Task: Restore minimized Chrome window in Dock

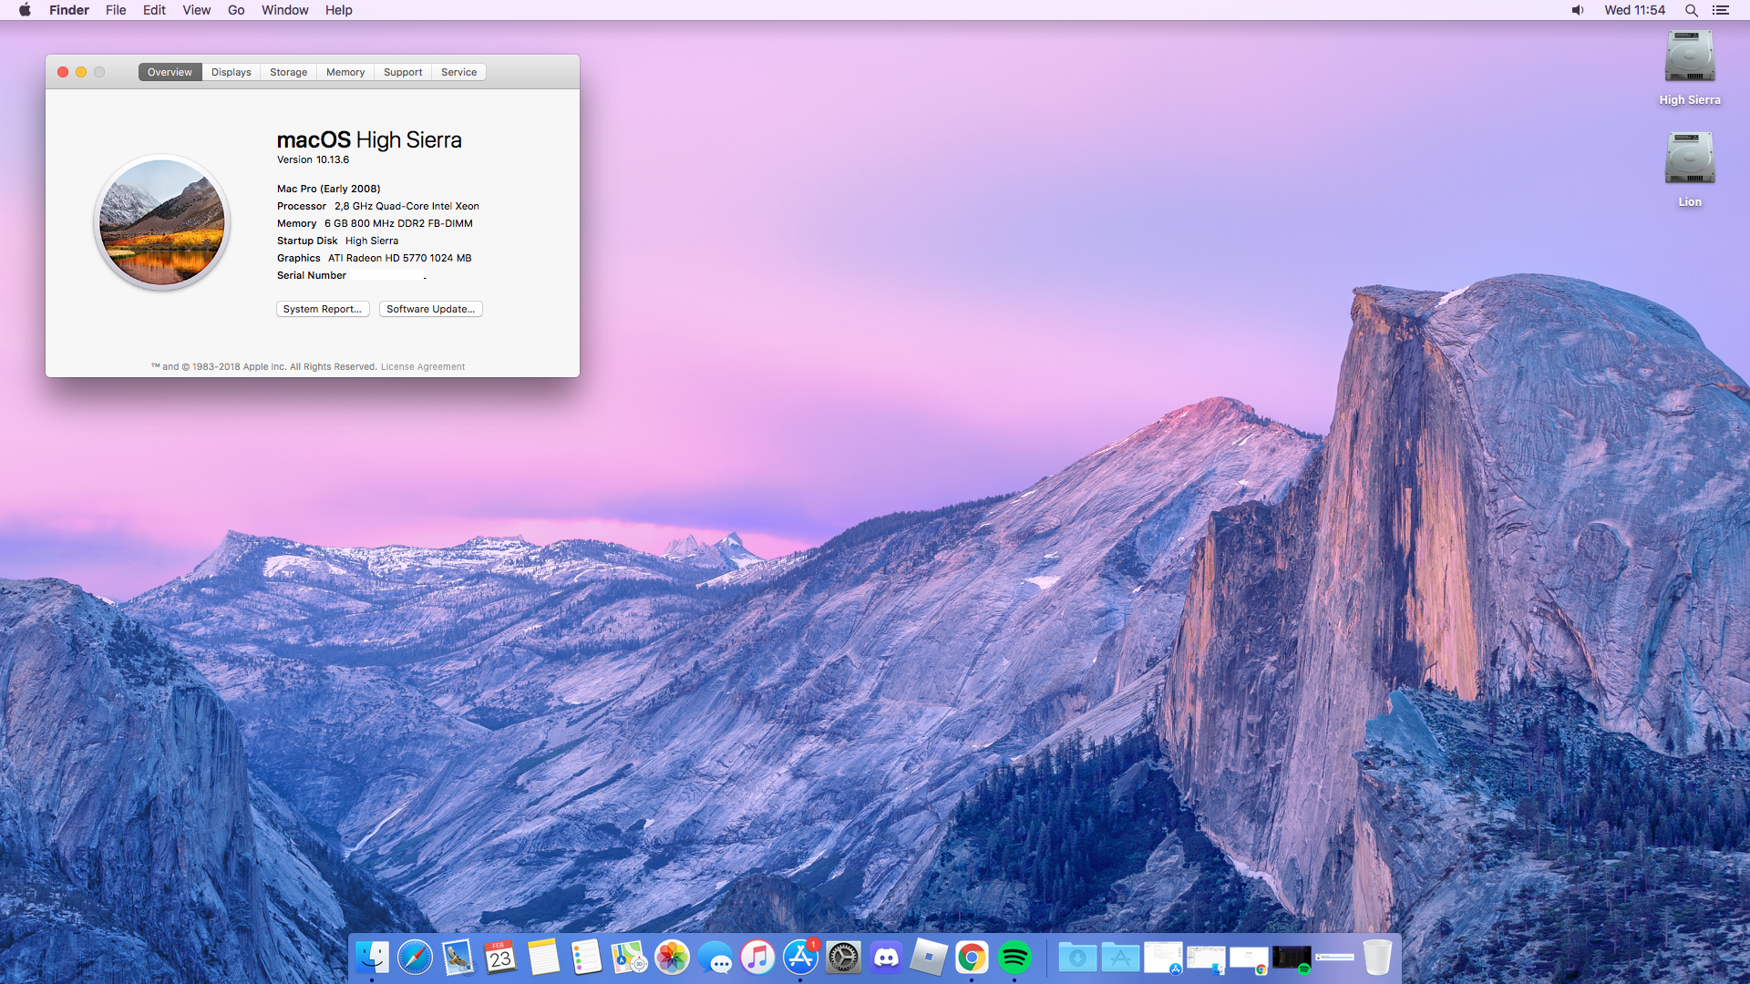Action: (x=1249, y=959)
